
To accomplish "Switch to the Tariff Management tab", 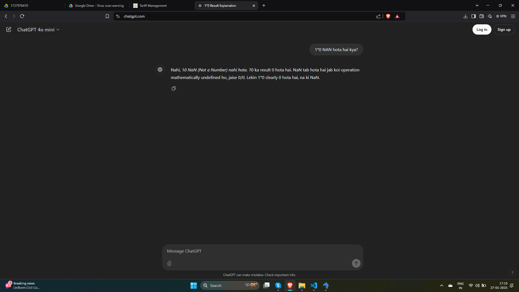I will (x=162, y=5).
